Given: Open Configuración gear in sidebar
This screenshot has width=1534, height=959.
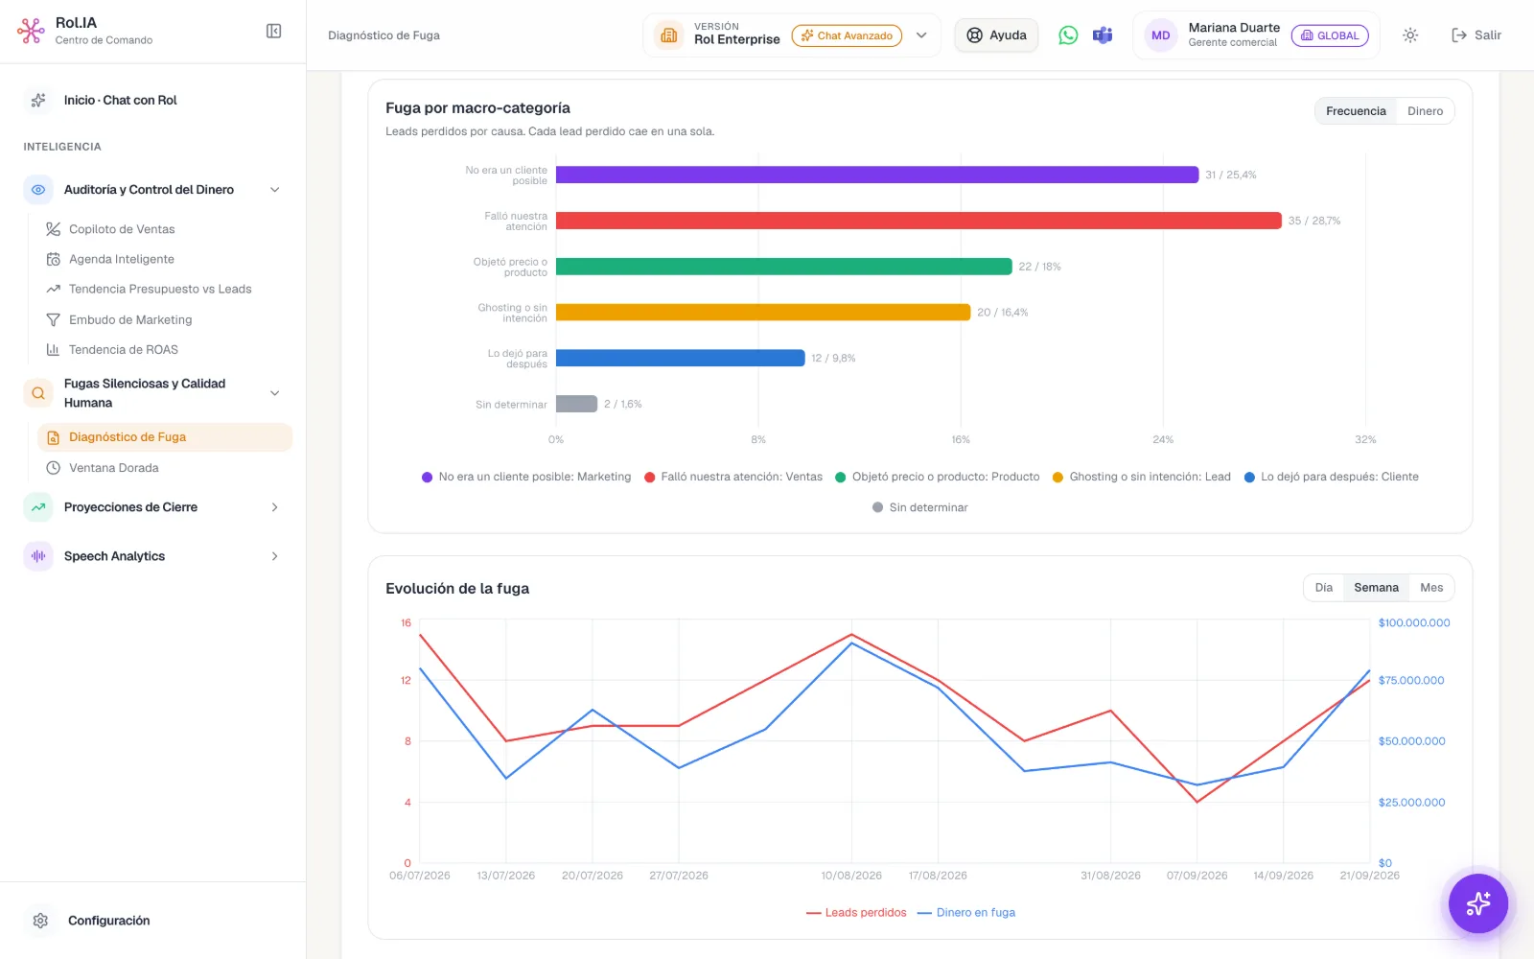Looking at the screenshot, I should tap(40, 921).
